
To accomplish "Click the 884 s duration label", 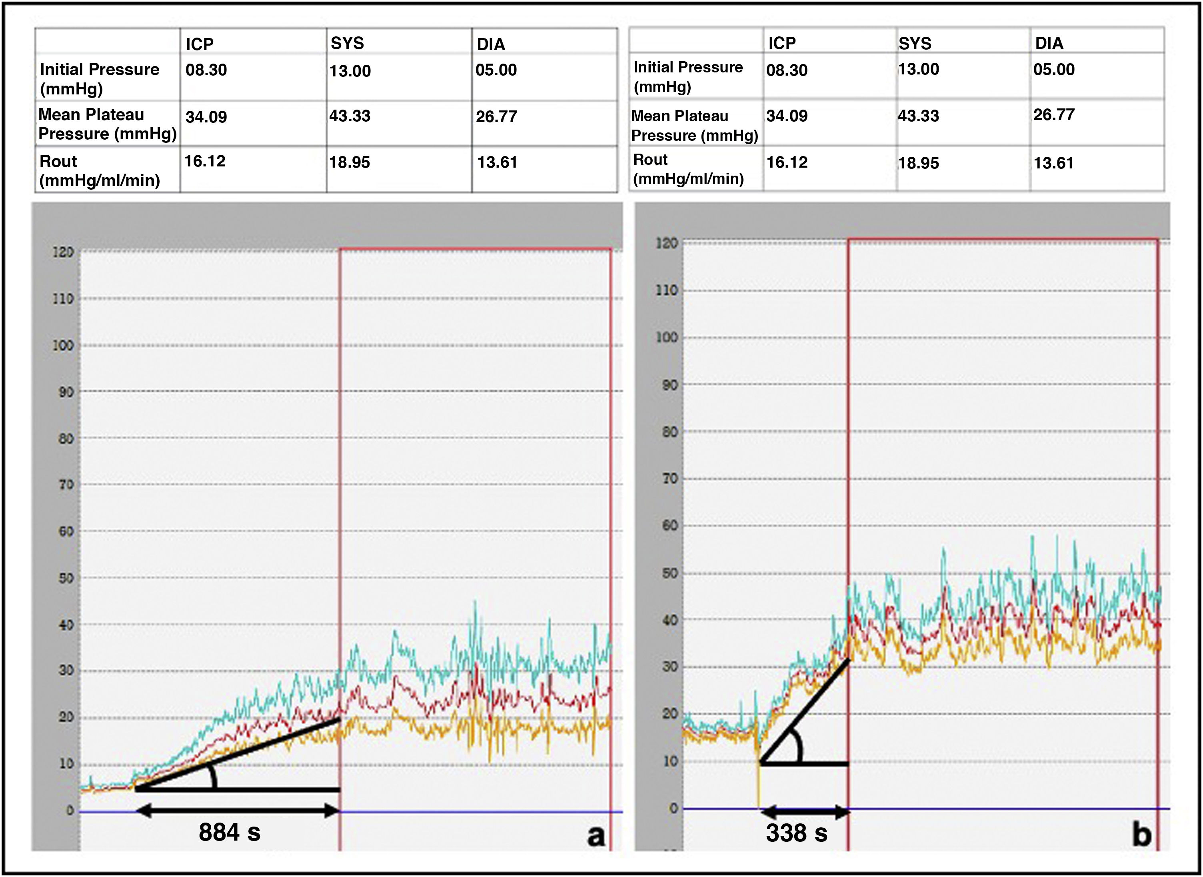I will [x=229, y=832].
